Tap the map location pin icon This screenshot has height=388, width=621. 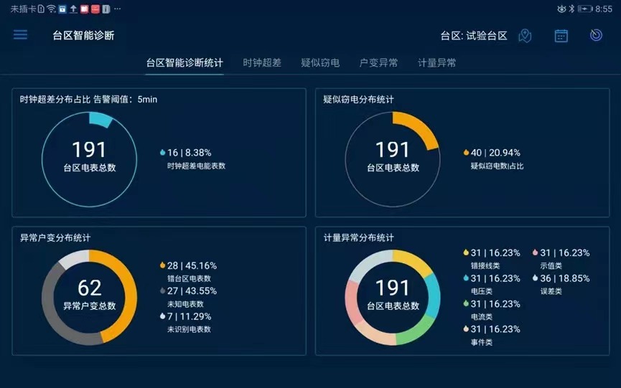(525, 36)
